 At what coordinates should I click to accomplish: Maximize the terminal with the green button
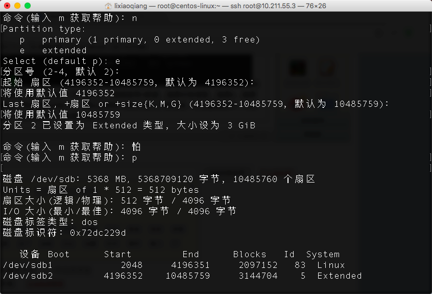28,6
